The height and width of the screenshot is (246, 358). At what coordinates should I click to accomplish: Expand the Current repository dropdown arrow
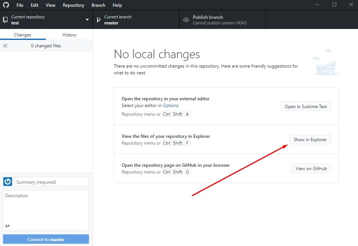pyautogui.click(x=87, y=20)
